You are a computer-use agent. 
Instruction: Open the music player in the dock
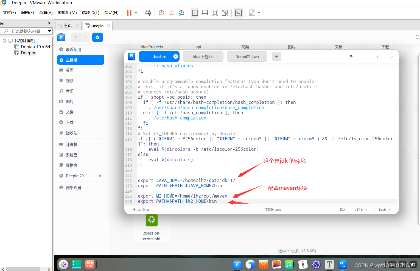(x=290, y=264)
